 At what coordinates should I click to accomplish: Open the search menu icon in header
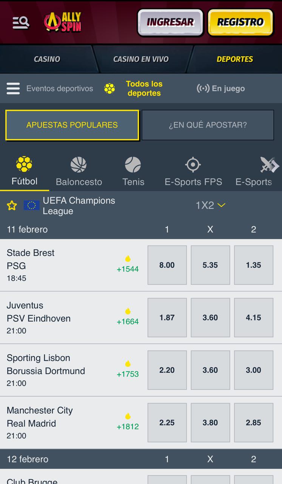pyautogui.click(x=21, y=23)
